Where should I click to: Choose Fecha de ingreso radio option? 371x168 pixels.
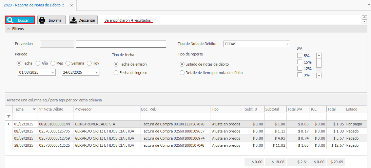click(x=116, y=73)
